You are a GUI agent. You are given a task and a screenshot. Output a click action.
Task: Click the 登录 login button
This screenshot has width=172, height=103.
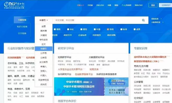(x=153, y=5)
